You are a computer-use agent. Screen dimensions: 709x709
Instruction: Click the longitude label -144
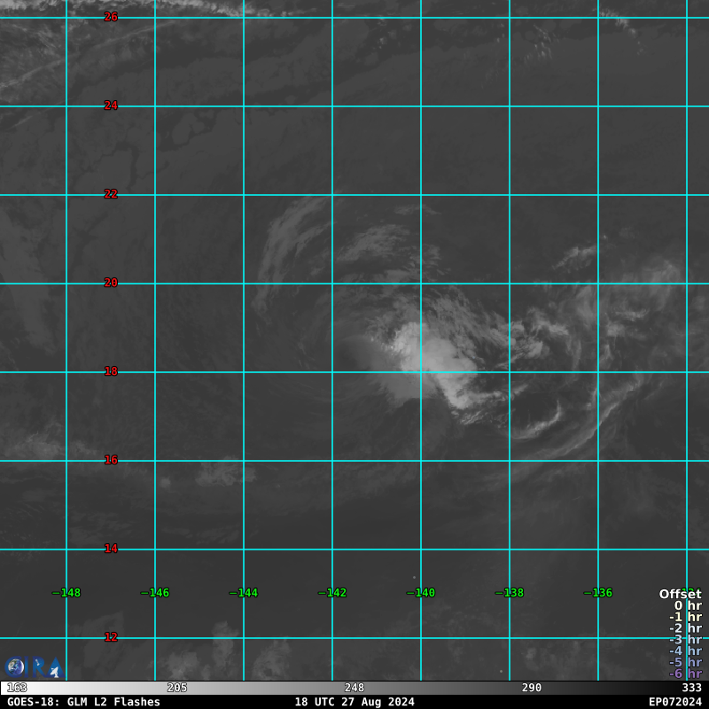point(244,593)
